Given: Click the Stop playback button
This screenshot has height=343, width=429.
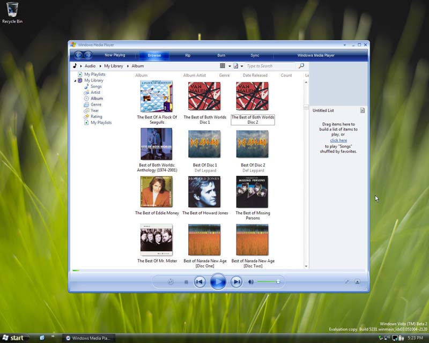Looking at the screenshot, I should tap(186, 282).
